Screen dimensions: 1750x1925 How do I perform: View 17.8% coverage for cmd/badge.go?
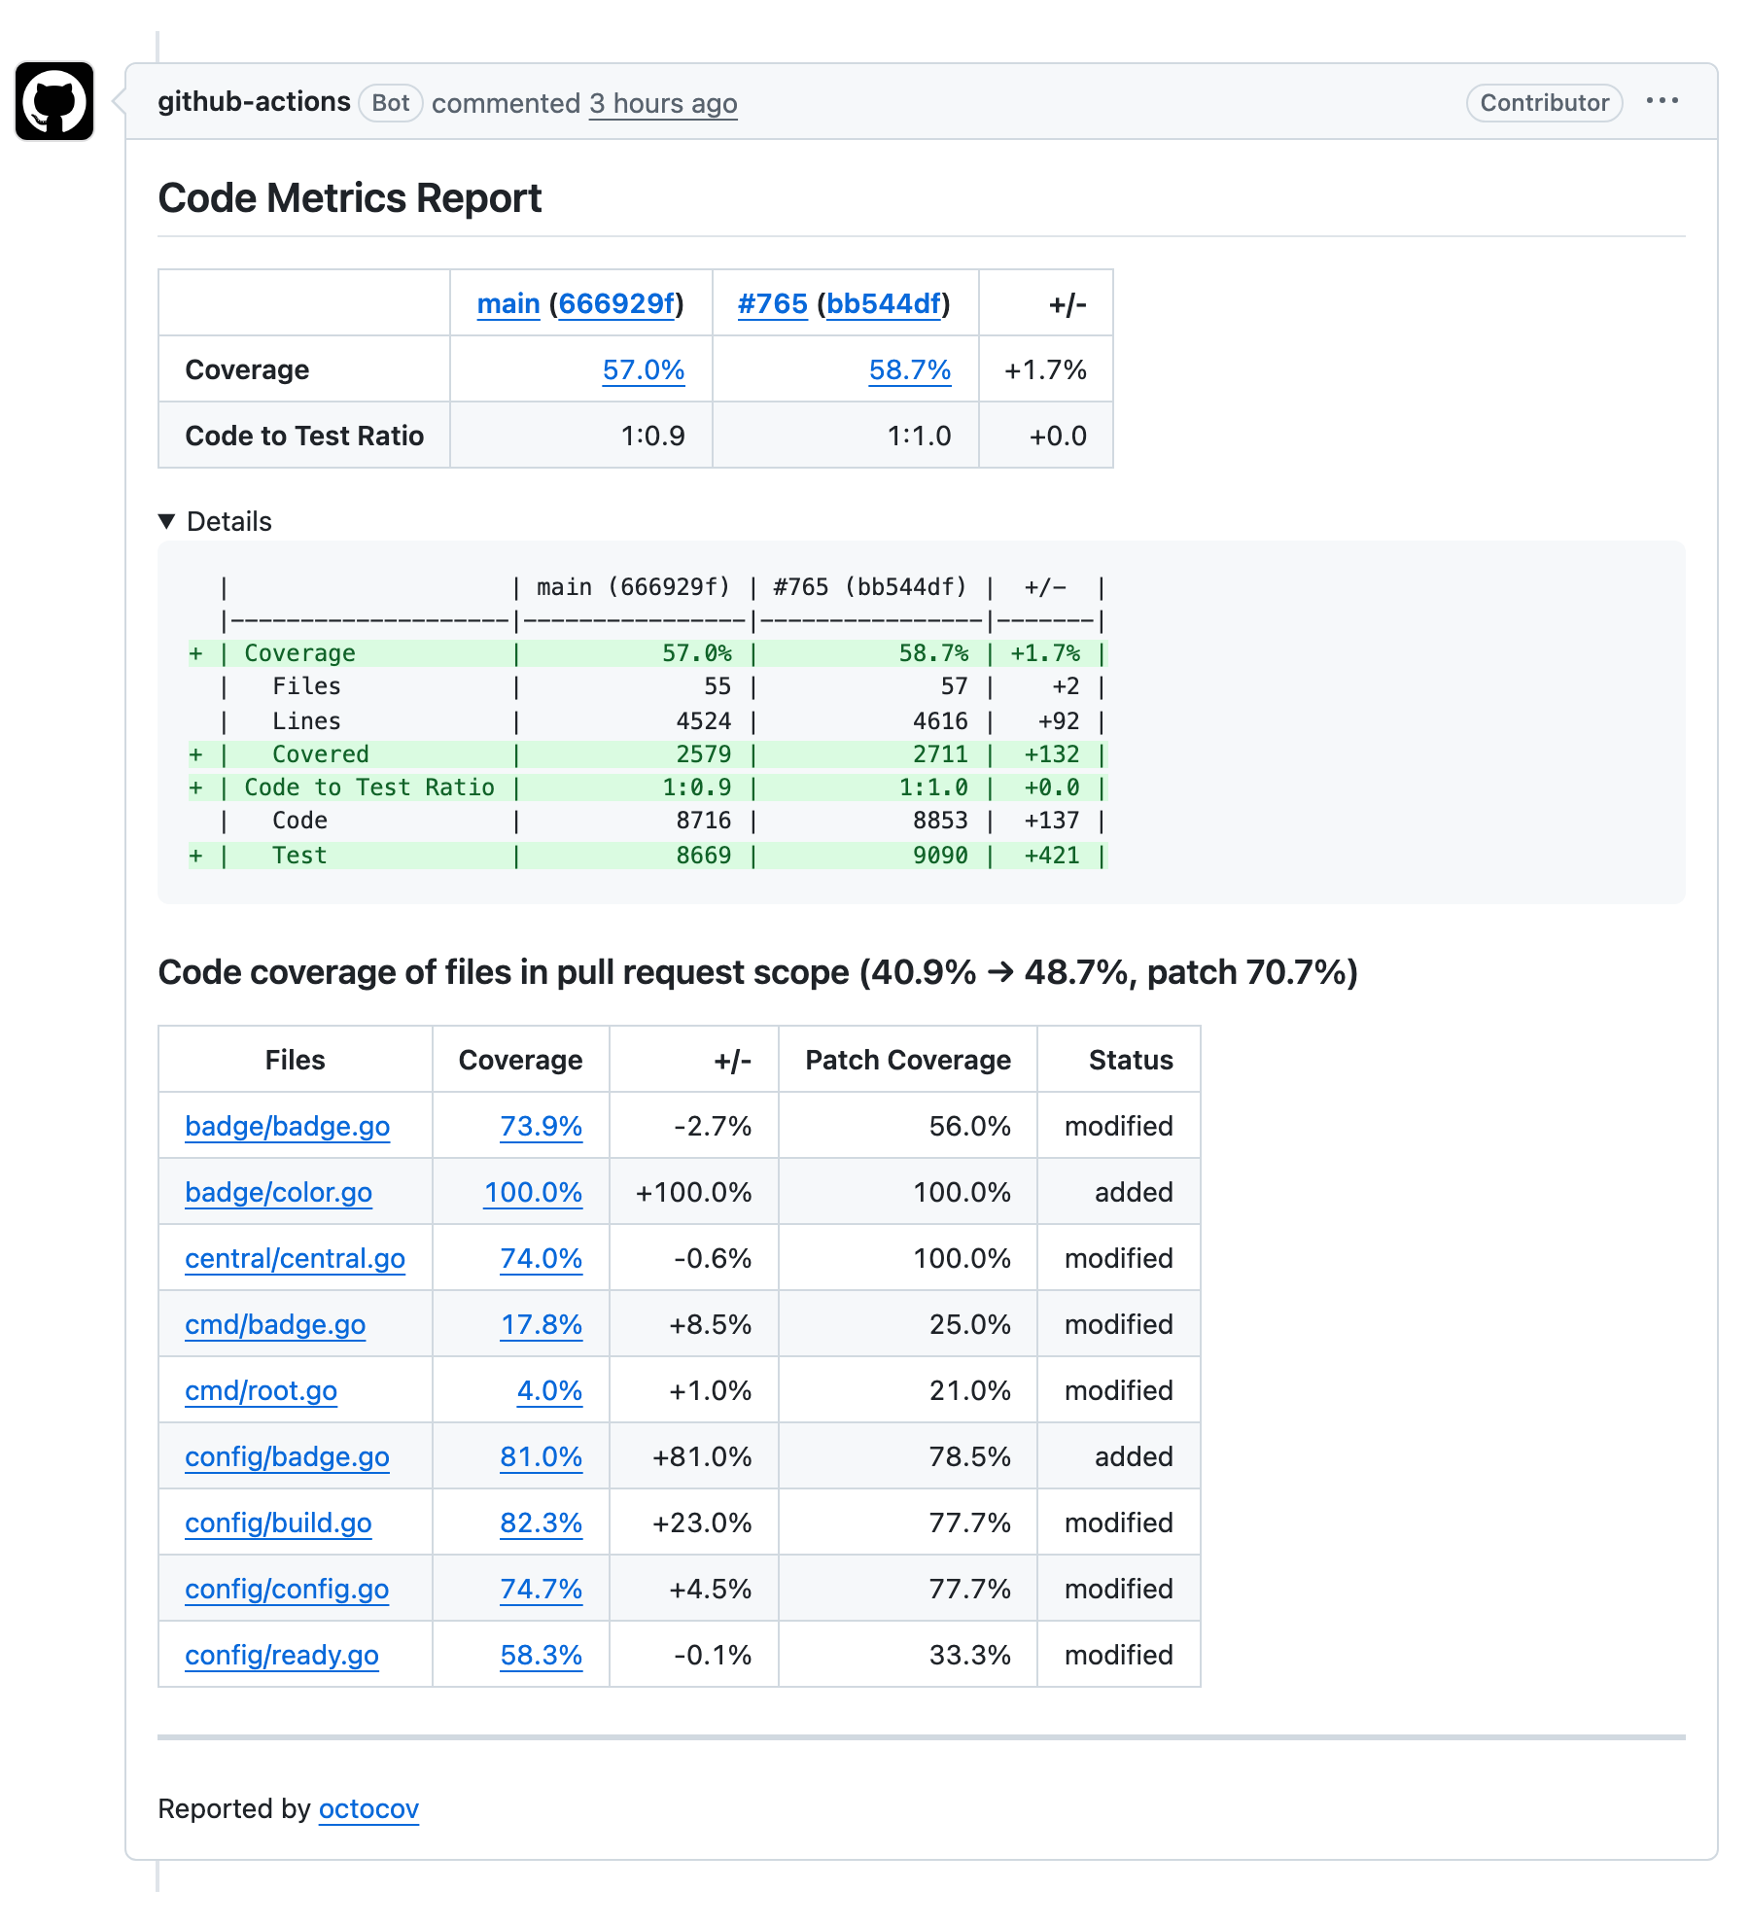click(542, 1324)
